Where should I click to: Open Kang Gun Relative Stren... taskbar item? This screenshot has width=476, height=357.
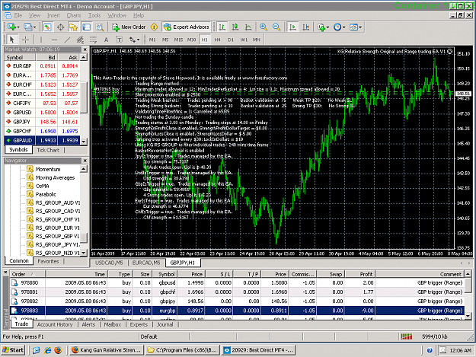click(x=107, y=350)
